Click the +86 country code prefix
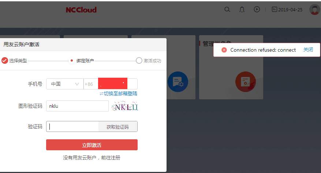This screenshot has width=321, height=173. click(89, 84)
